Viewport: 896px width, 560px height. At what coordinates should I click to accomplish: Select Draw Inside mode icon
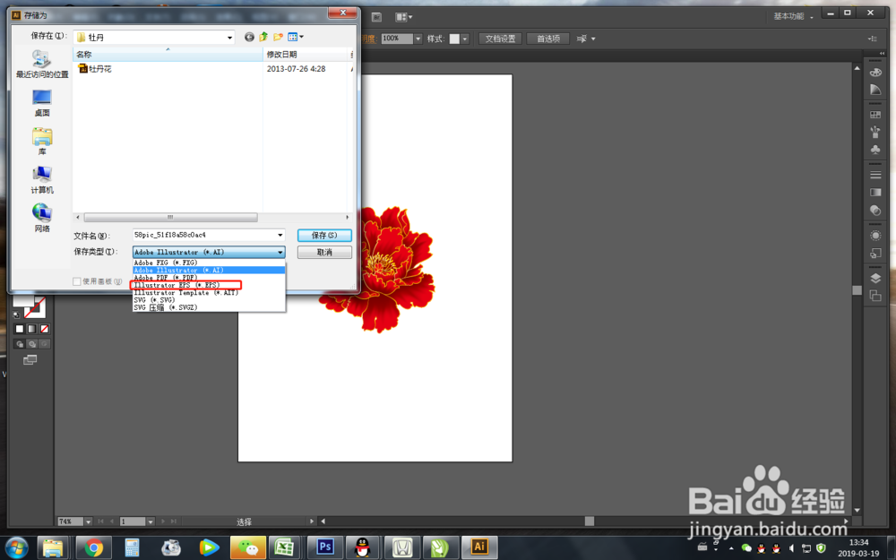[x=45, y=344]
